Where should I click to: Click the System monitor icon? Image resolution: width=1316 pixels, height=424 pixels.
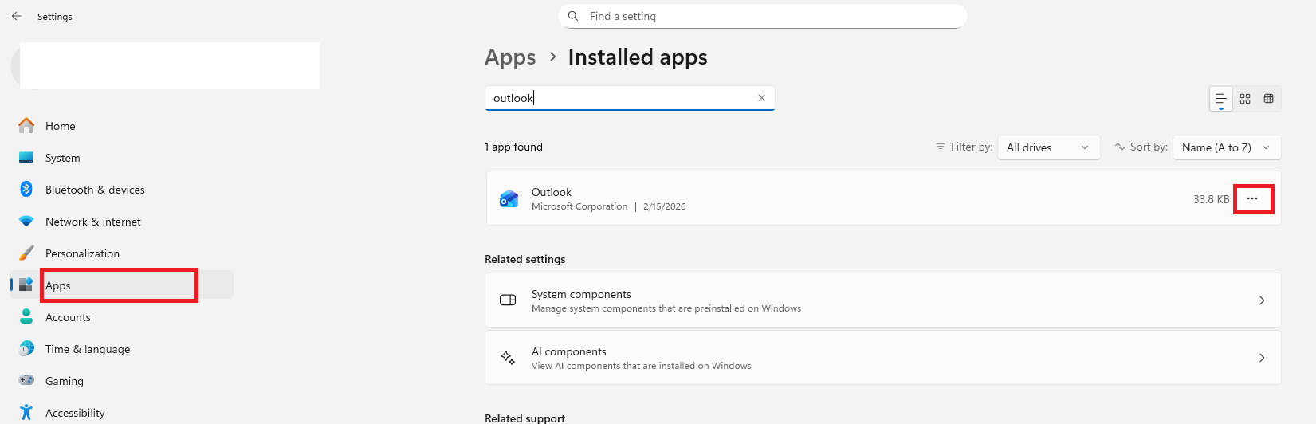click(26, 158)
